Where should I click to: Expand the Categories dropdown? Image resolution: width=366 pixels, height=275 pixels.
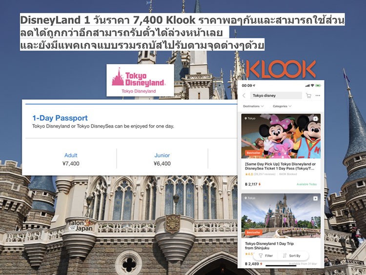[282, 106]
